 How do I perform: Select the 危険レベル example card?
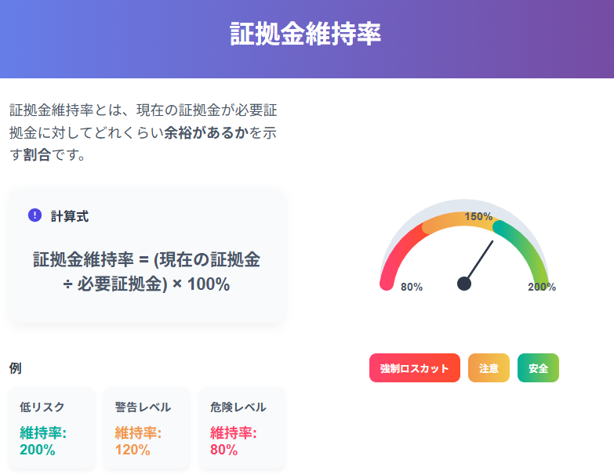coord(242,429)
